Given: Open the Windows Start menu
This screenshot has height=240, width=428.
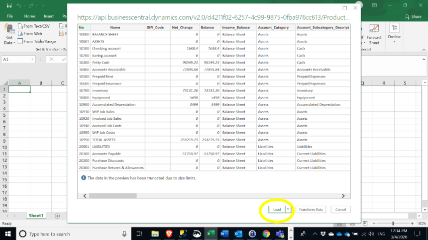Looking at the screenshot, I should tap(7, 234).
